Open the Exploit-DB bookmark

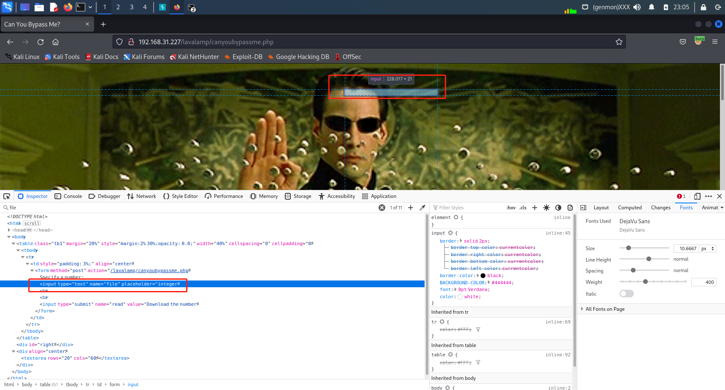247,56
